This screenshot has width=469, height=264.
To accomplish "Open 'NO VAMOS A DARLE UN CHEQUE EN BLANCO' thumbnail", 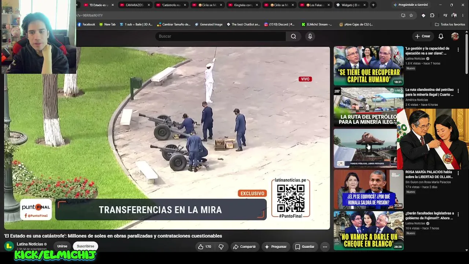I will 369,231.
